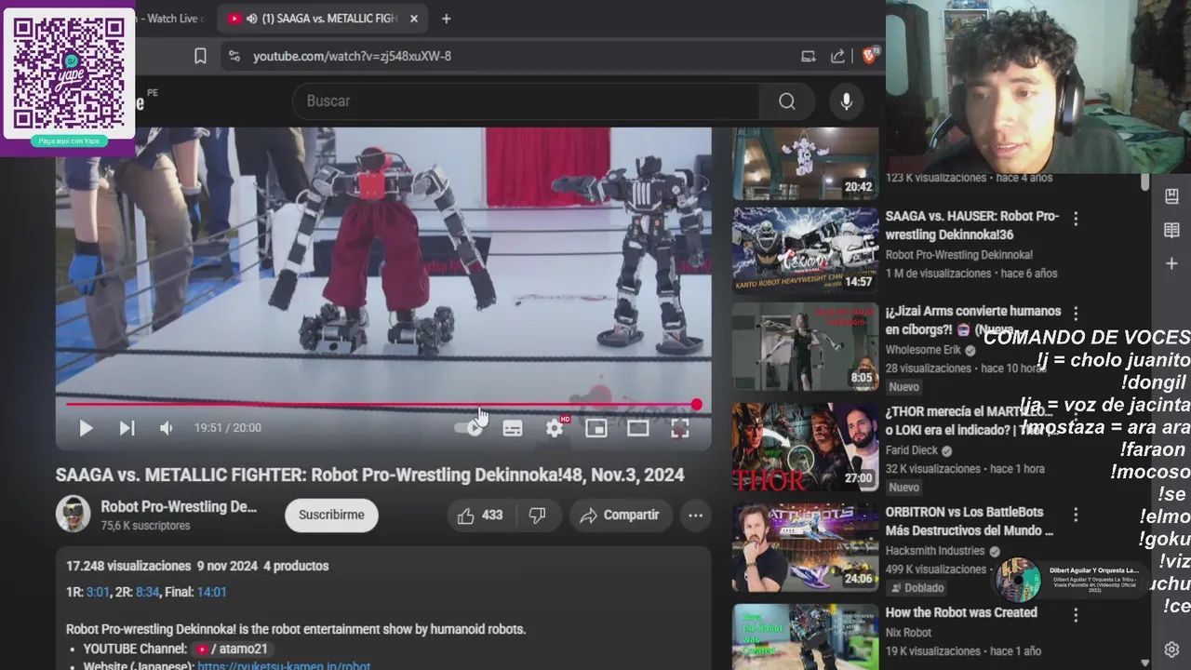The width and height of the screenshot is (1191, 670).
Task: Toggle autoplay switch in player
Action: coord(469,428)
